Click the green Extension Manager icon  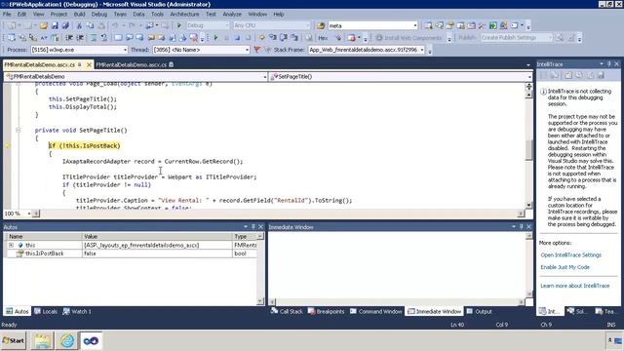pos(492,25)
